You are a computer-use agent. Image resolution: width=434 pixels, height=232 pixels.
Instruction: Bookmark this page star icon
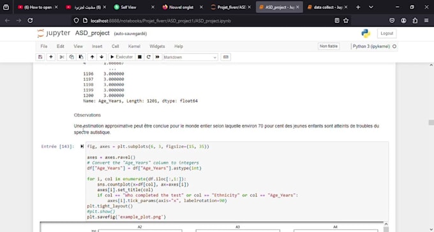(346, 20)
